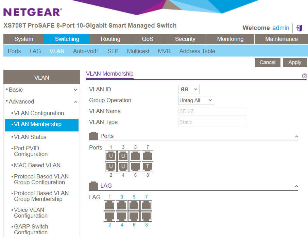Open the MVR submenu
Viewport: 308px width, 237px height.
[x=164, y=51]
